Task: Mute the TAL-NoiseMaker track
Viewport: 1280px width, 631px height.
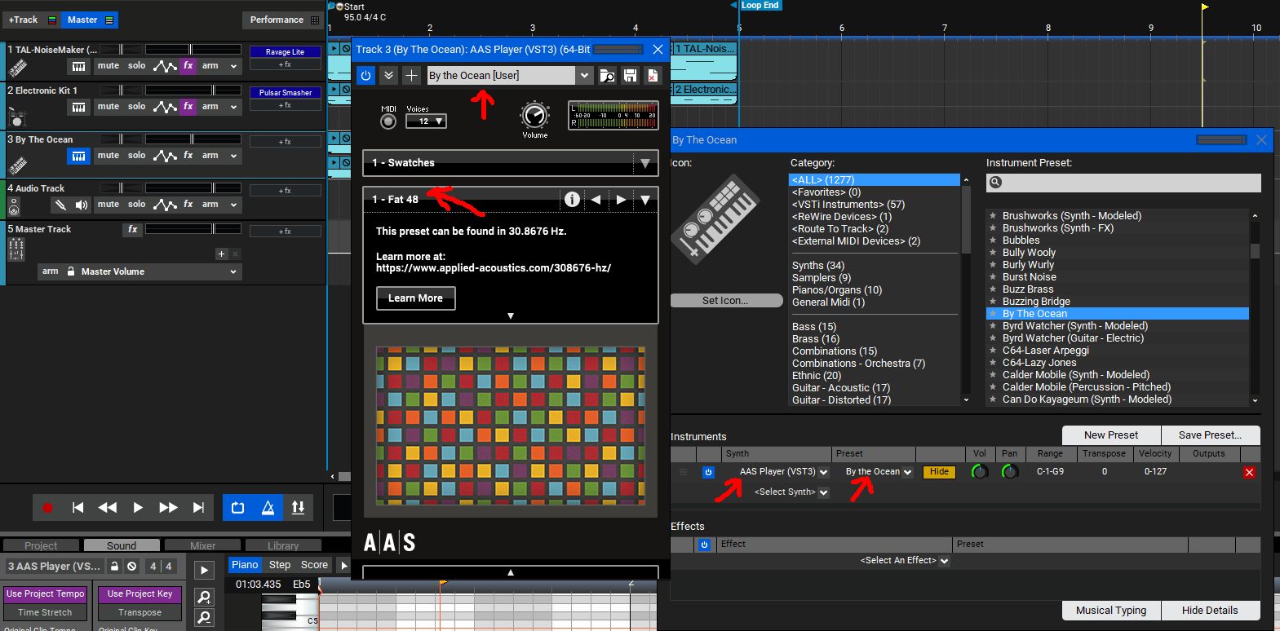Action: point(109,65)
